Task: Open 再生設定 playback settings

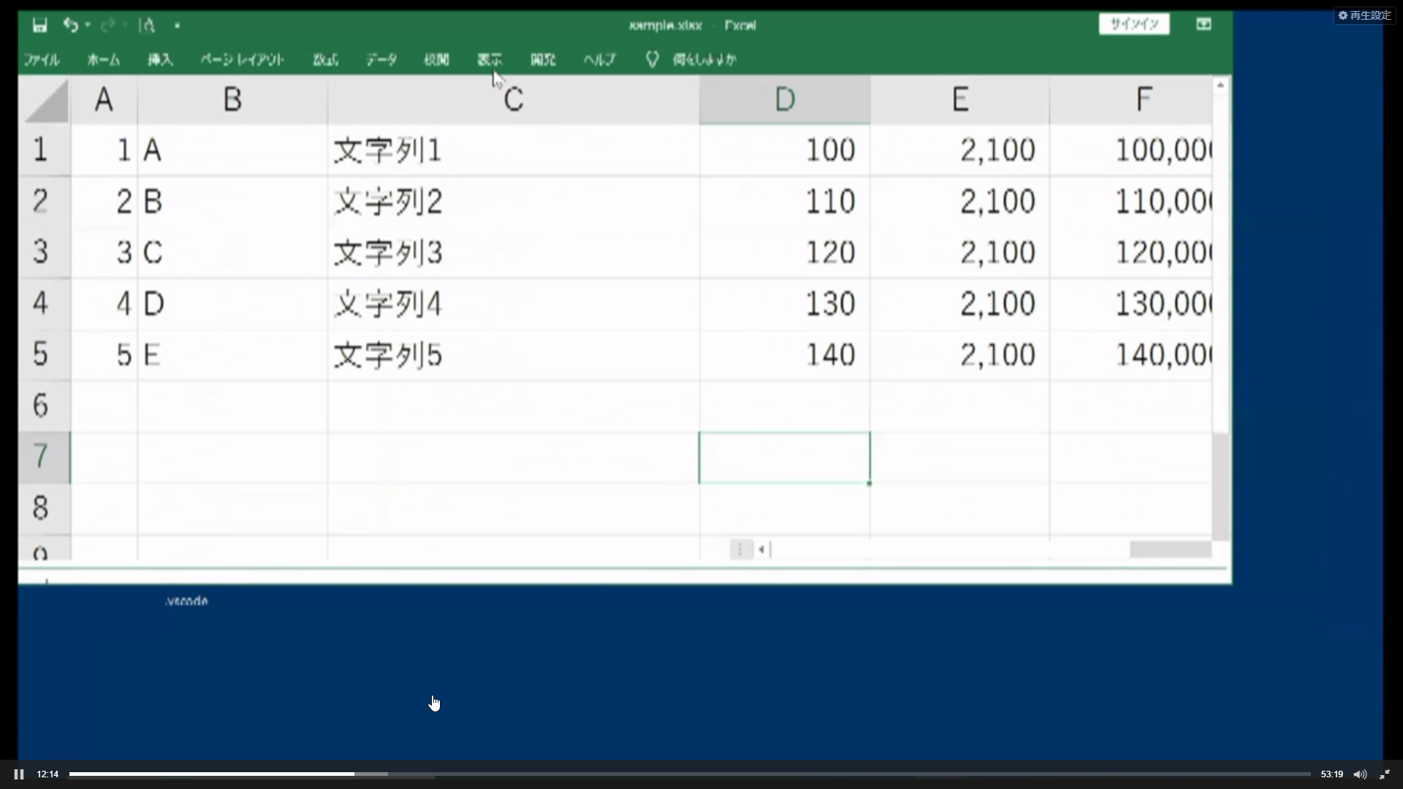Action: point(1364,15)
